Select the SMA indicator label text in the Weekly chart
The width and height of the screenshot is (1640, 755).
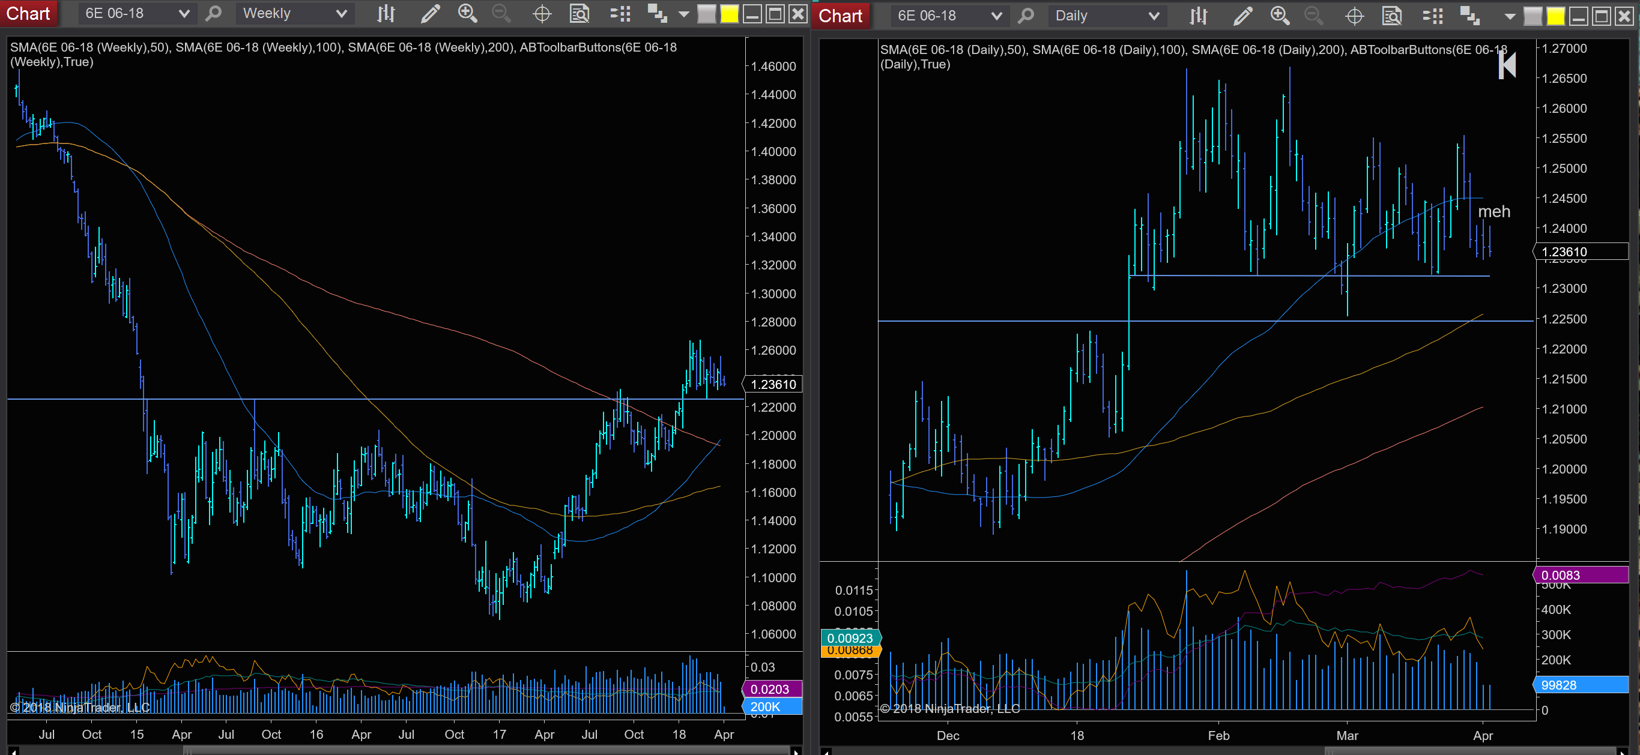(343, 54)
